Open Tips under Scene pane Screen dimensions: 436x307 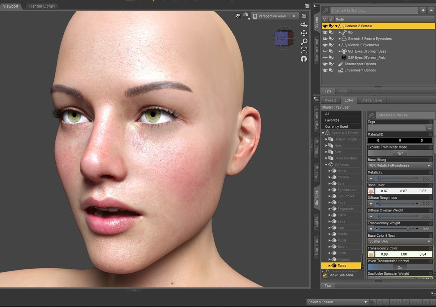[328, 91]
